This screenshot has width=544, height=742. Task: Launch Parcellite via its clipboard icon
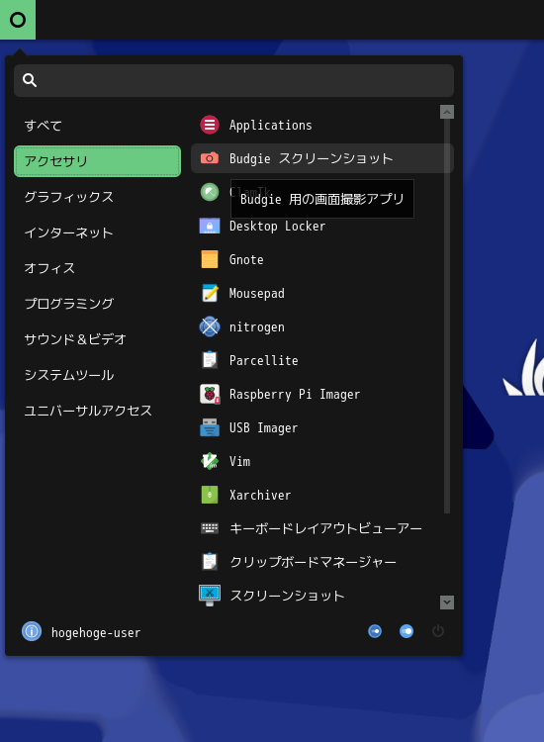(210, 360)
